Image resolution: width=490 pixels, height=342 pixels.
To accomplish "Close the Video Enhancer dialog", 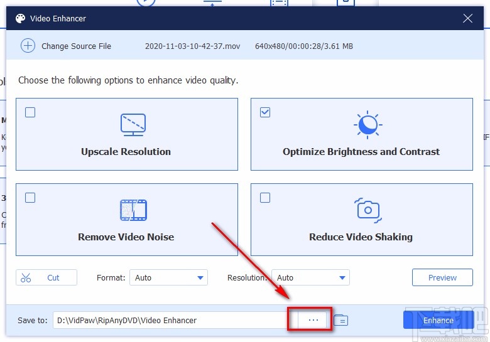I will pos(467,18).
